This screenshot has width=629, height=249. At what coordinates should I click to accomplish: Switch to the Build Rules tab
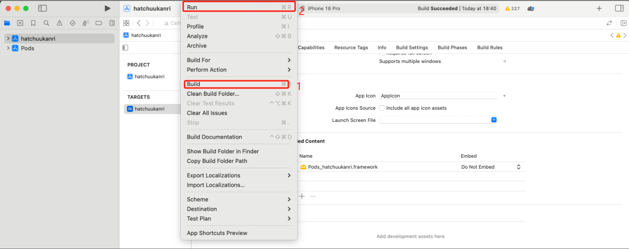pyautogui.click(x=489, y=47)
